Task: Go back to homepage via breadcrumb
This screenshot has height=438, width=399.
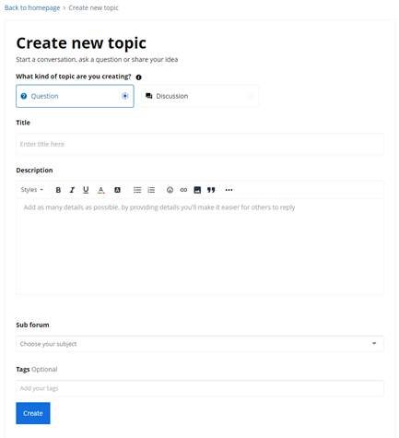Action: tap(32, 8)
